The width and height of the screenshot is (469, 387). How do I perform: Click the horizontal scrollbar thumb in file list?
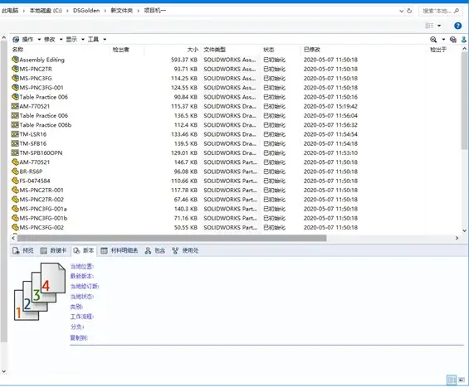[172, 238]
